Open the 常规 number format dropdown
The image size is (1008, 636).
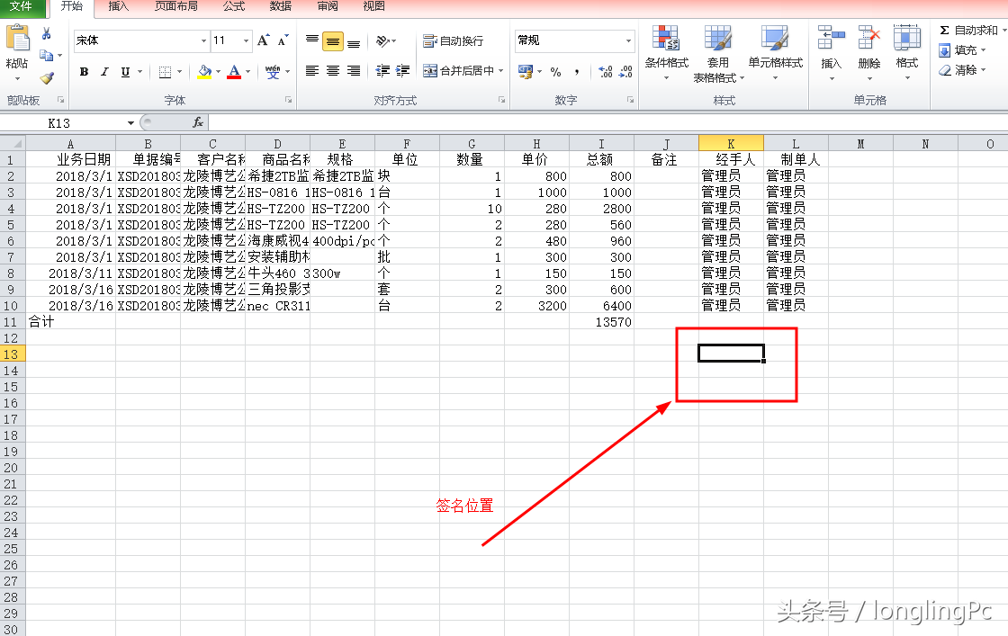coord(628,40)
